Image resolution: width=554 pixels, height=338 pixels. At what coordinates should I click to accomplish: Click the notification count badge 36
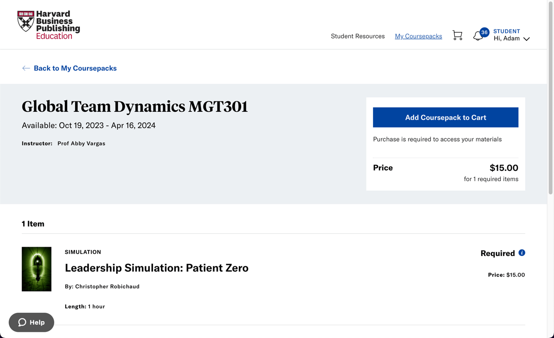pos(485,32)
